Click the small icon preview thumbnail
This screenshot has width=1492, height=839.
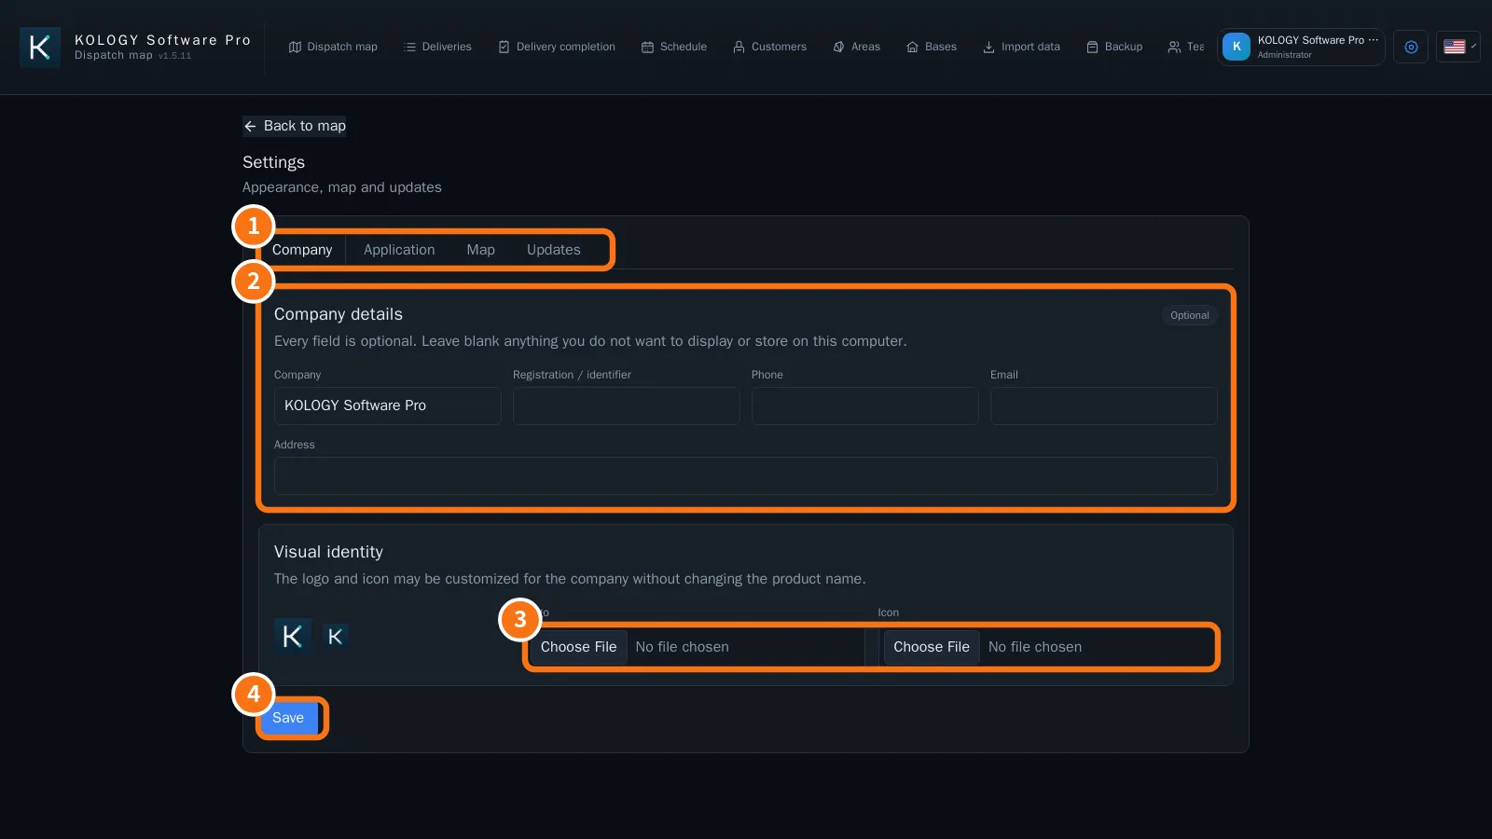click(336, 637)
